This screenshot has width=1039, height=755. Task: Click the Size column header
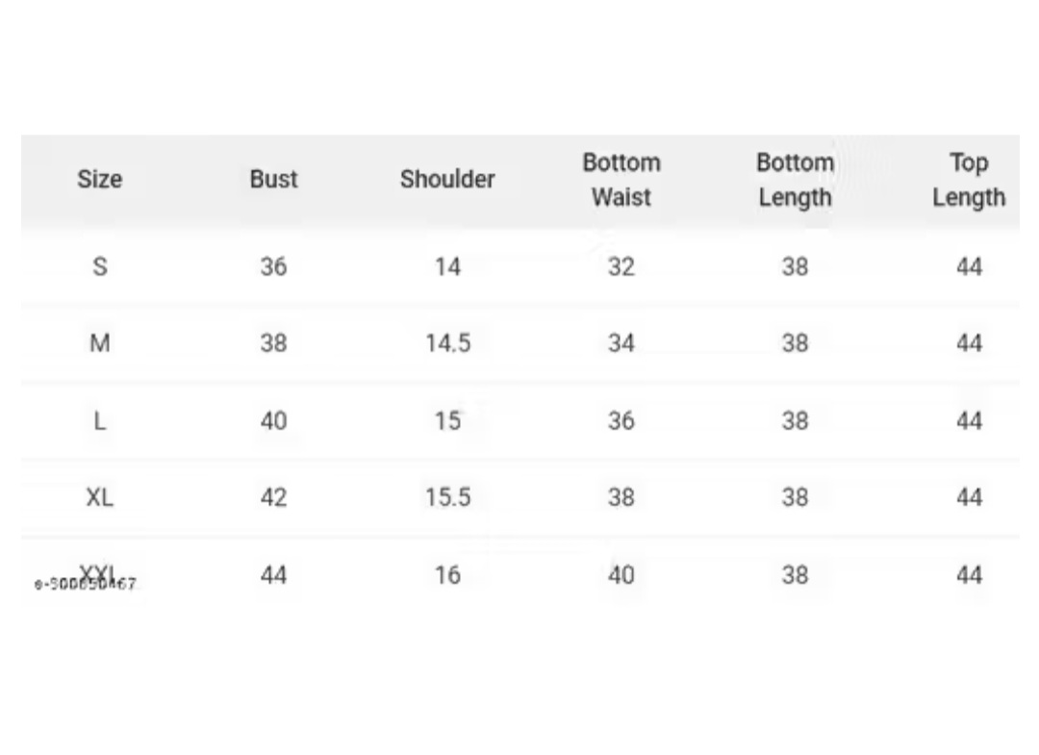pos(99,180)
